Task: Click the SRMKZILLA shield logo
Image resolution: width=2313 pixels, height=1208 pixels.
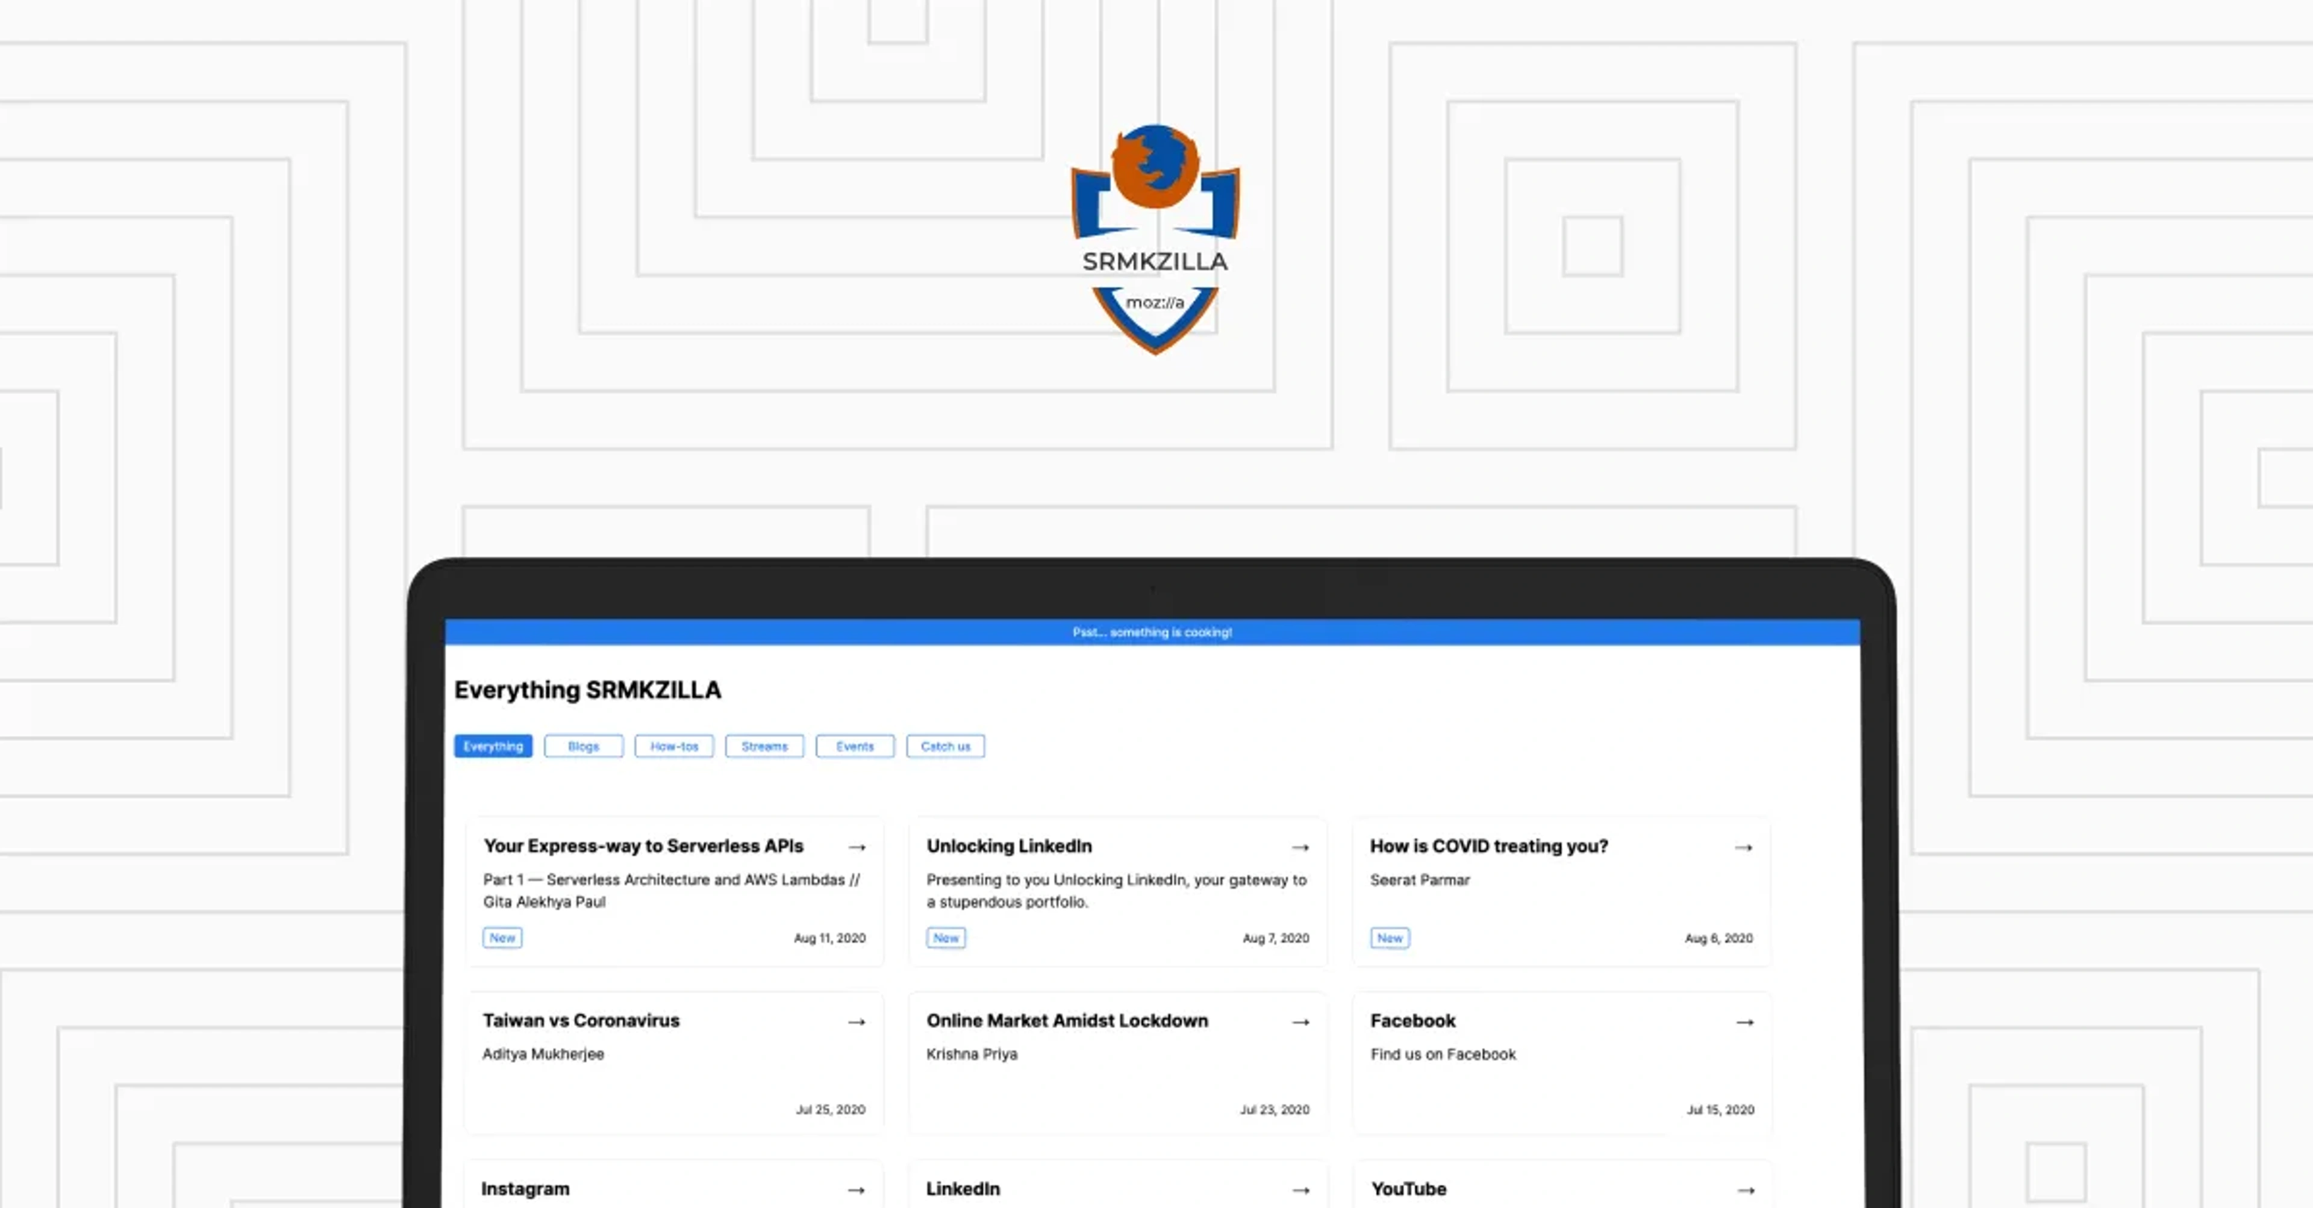Action: click(x=1155, y=240)
